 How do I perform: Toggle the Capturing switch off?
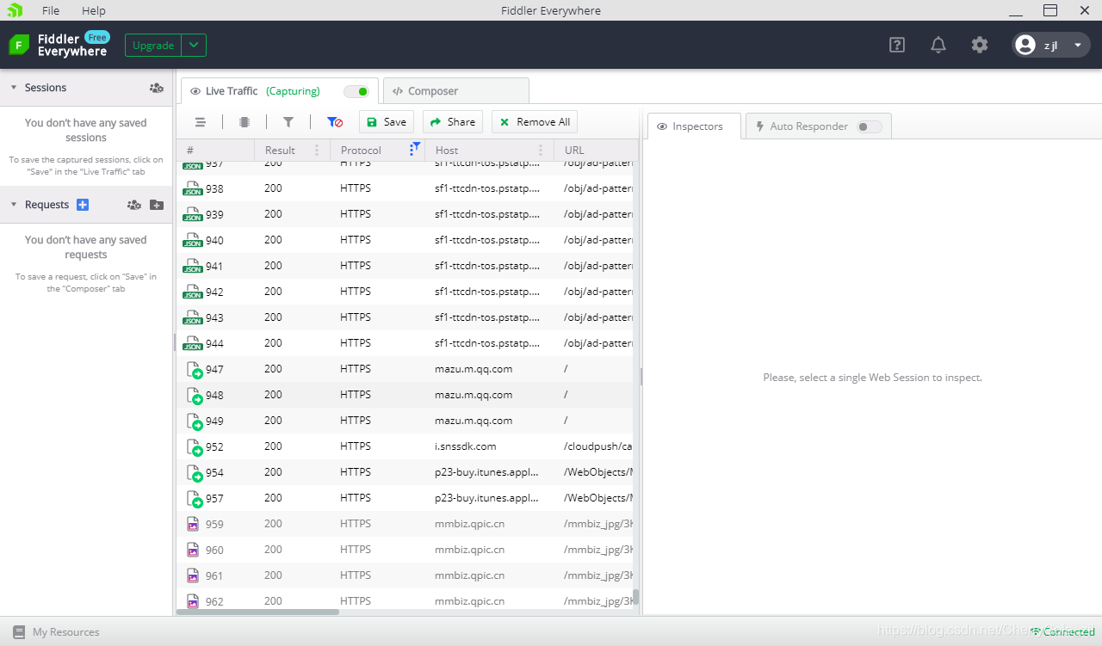tap(356, 91)
